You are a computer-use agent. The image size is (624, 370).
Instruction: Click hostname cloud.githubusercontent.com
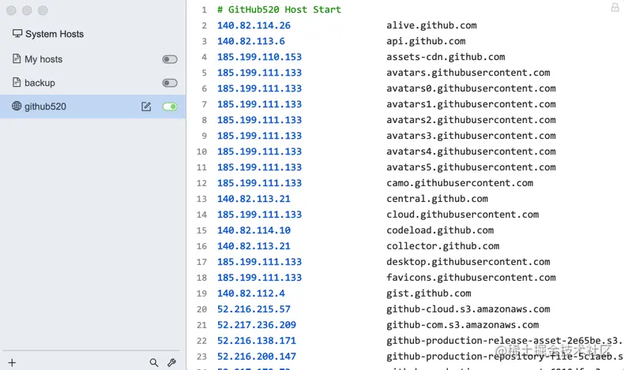(462, 215)
